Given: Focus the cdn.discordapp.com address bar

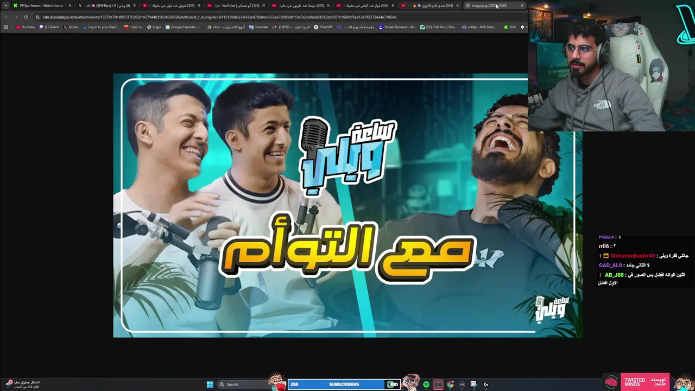Looking at the screenshot, I should [219, 17].
